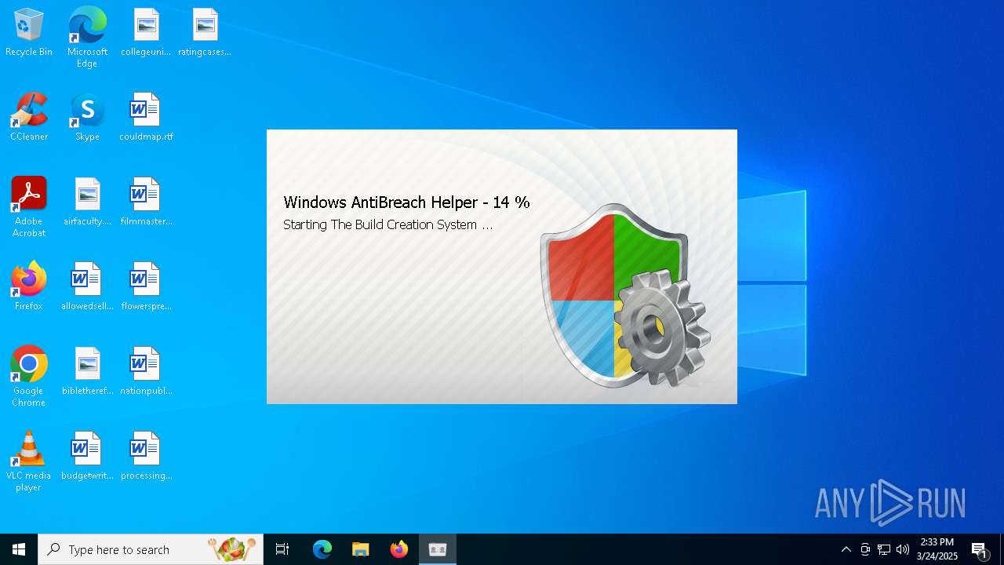The height and width of the screenshot is (565, 1004).
Task: Open File Explorer from the taskbar
Action: pos(361,549)
